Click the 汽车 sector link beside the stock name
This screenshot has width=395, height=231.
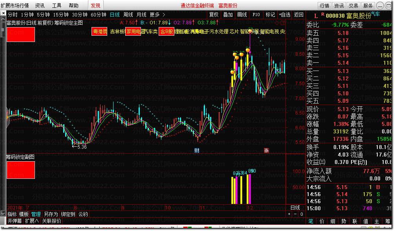click(x=375, y=14)
